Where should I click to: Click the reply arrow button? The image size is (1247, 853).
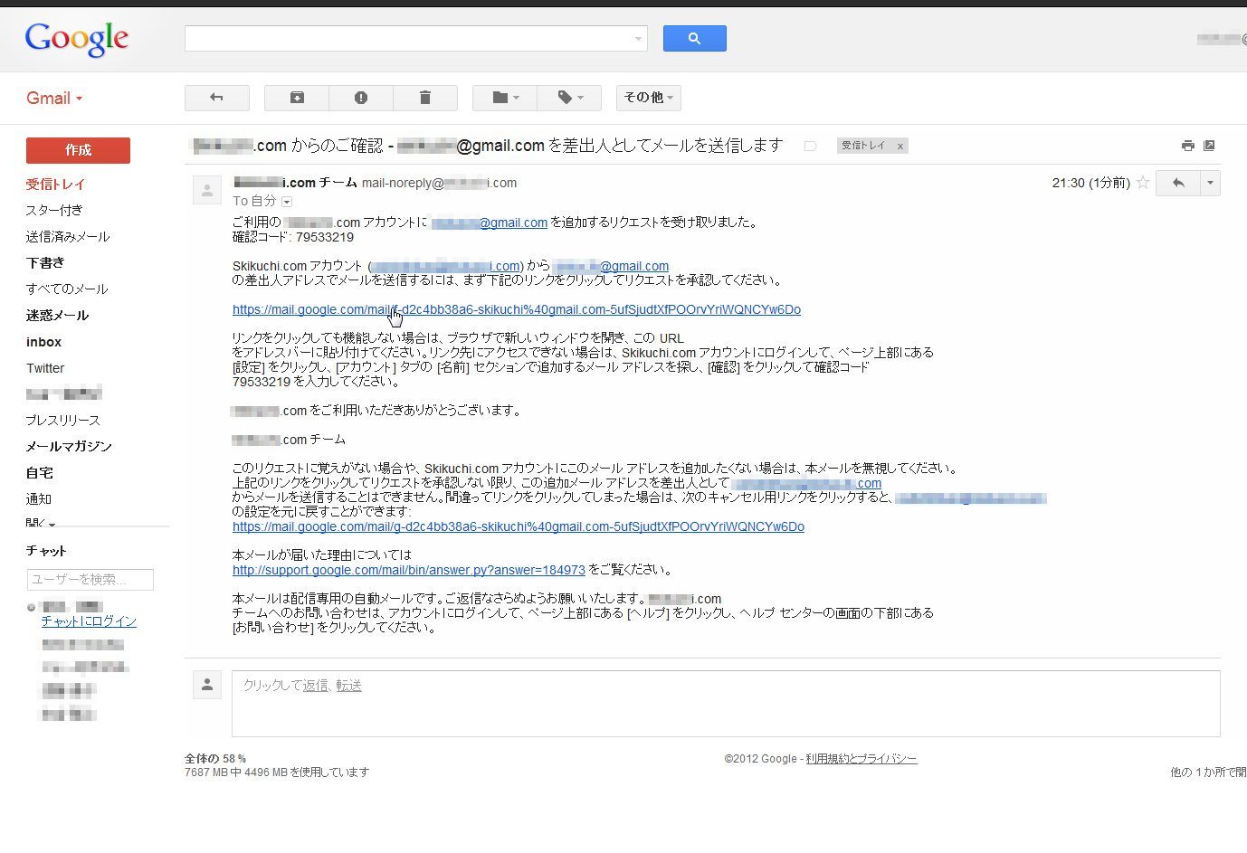tap(1177, 183)
